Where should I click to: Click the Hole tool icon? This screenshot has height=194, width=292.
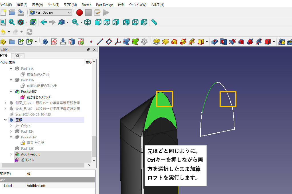point(224,42)
